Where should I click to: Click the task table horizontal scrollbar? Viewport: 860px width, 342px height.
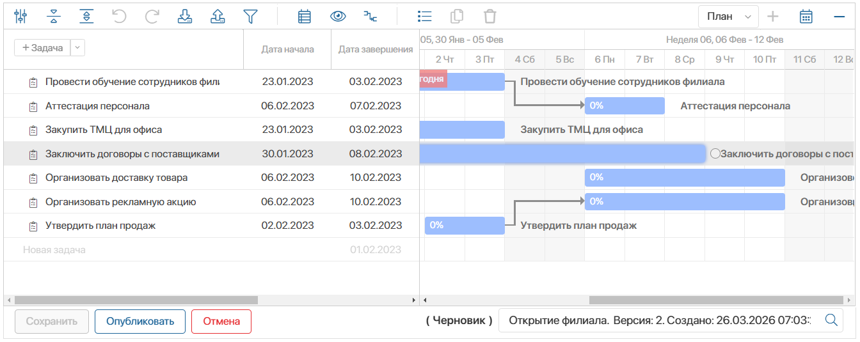(x=136, y=300)
